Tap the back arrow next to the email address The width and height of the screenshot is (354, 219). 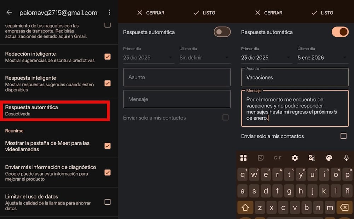[9, 12]
